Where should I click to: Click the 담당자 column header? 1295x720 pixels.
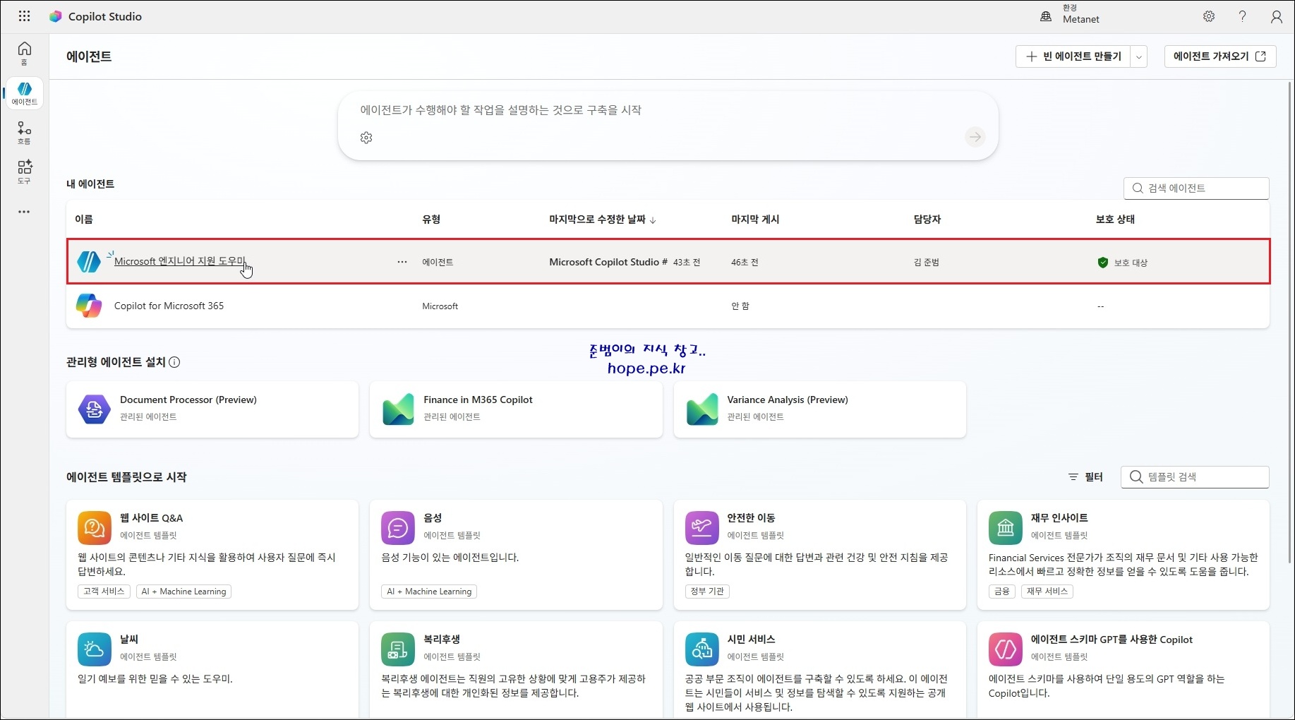[927, 220]
